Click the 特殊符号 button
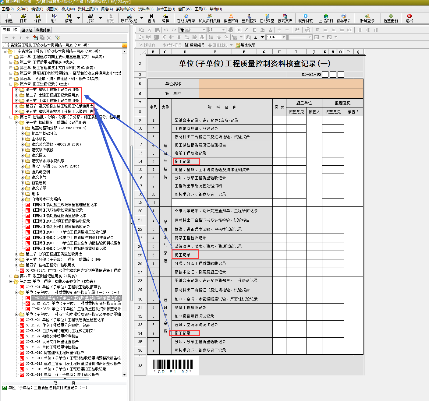The image size is (429, 401). tap(172, 45)
